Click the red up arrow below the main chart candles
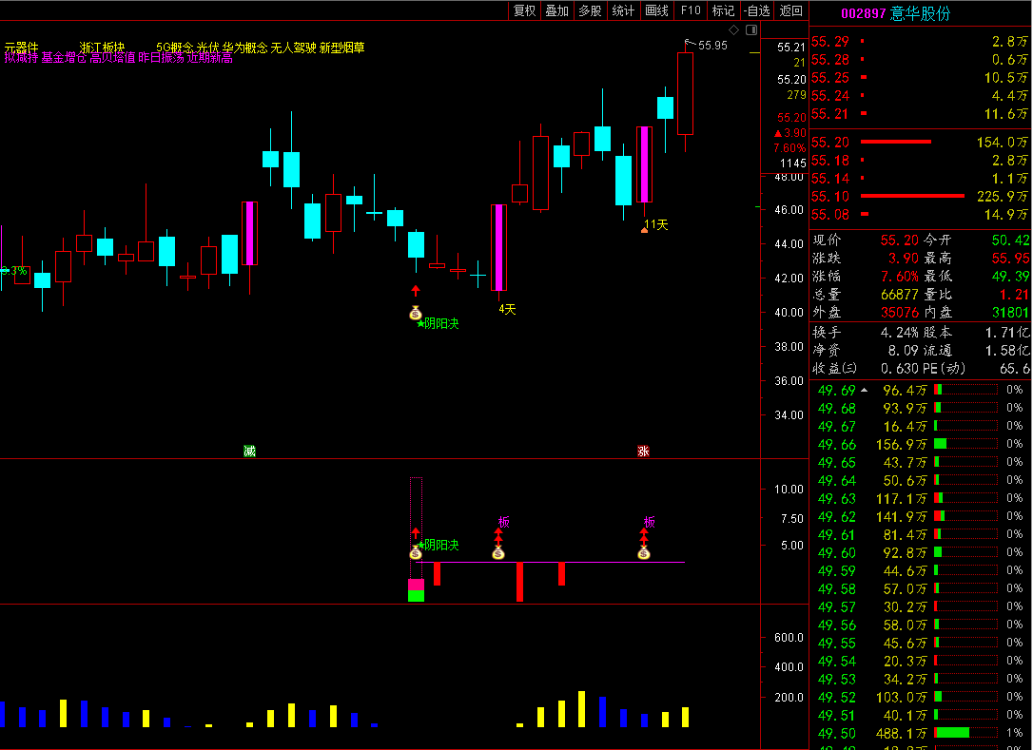Image resolution: width=1033 pixels, height=750 pixels. pyautogui.click(x=416, y=290)
